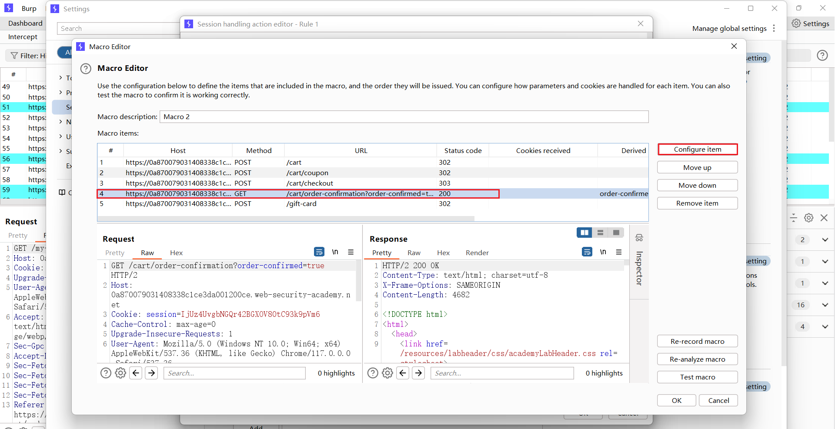Open Manage global settings kebab menu
The height and width of the screenshot is (429, 835).
[774, 28]
